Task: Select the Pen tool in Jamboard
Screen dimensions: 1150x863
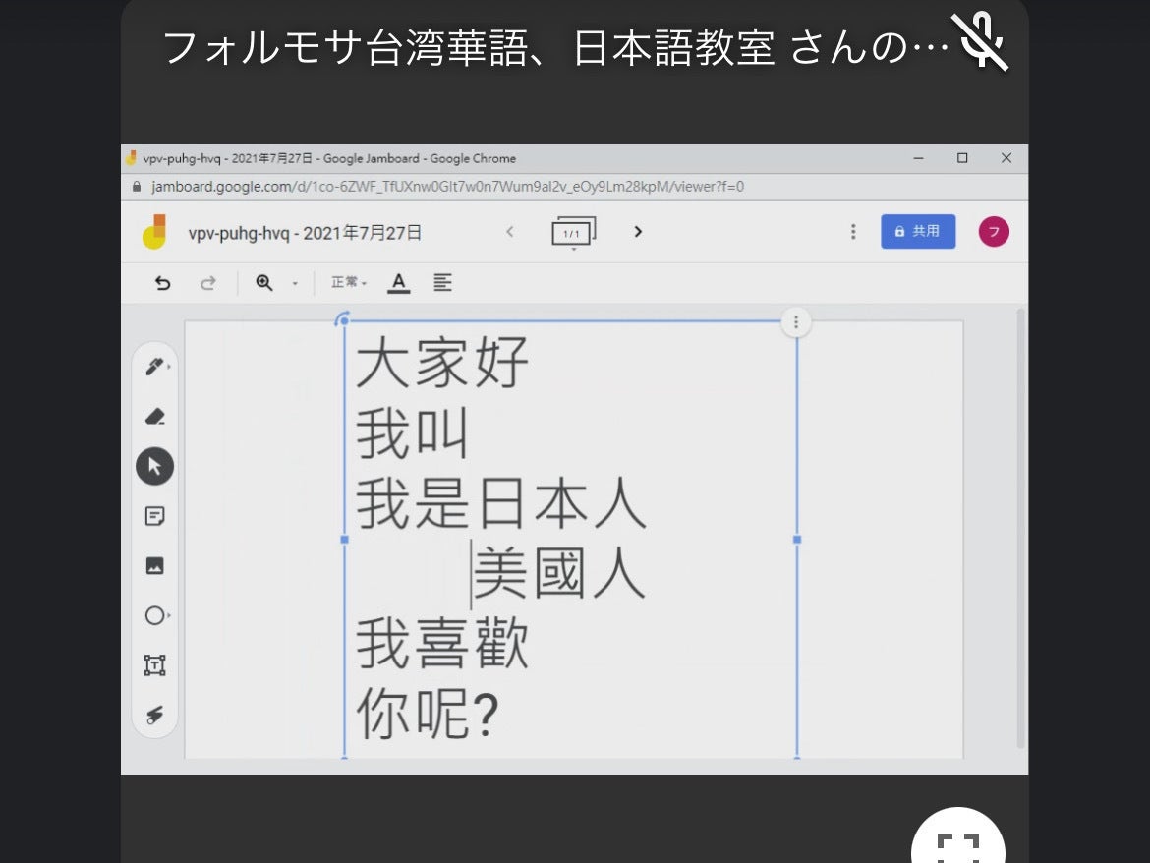Action: click(x=154, y=367)
